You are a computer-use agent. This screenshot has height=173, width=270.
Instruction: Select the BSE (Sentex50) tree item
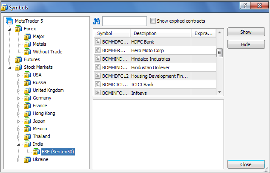coord(58,152)
